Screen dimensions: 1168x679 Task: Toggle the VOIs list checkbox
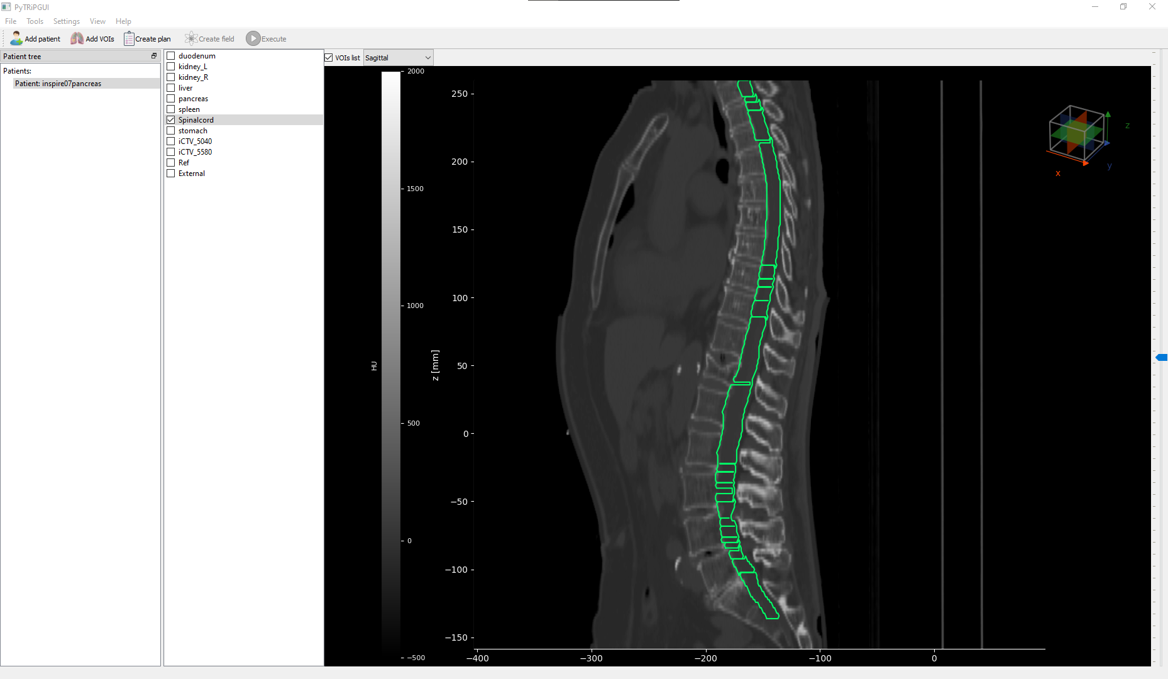[329, 57]
